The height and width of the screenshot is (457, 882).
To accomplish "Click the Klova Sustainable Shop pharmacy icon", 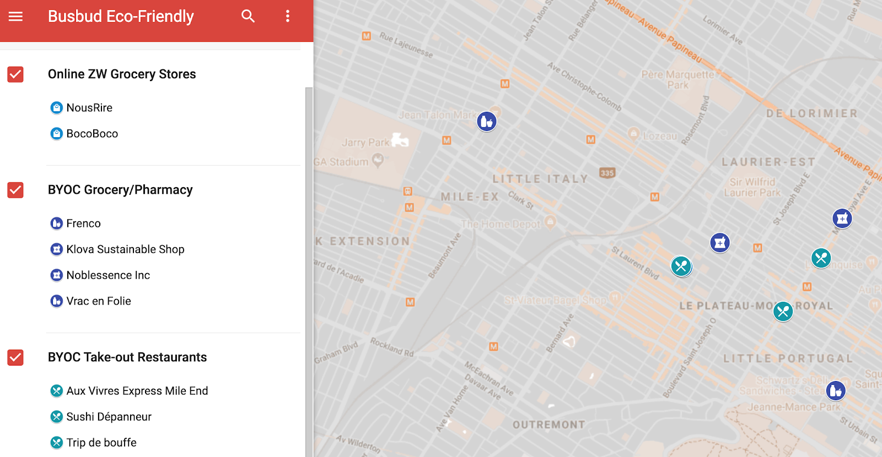I will click(56, 249).
